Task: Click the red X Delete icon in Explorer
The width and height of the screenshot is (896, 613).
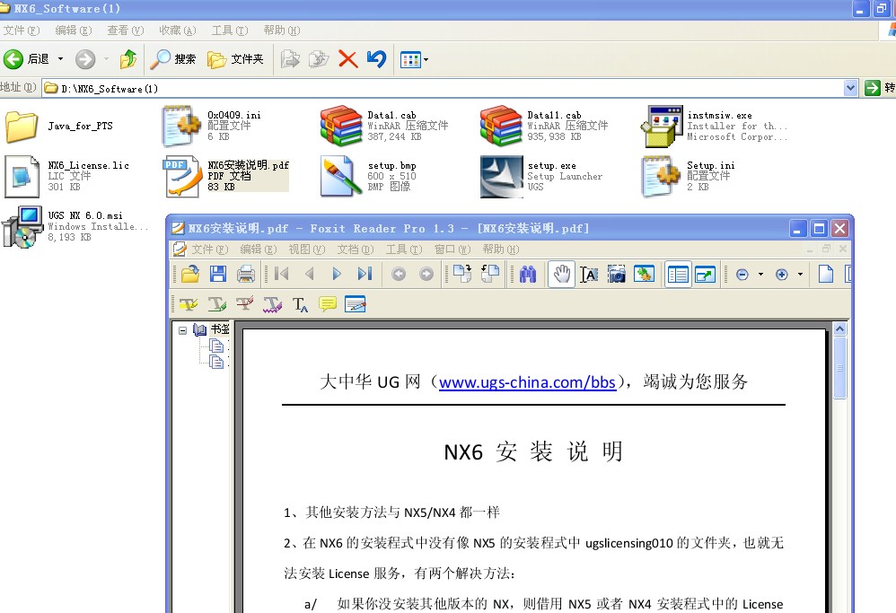Action: [347, 59]
